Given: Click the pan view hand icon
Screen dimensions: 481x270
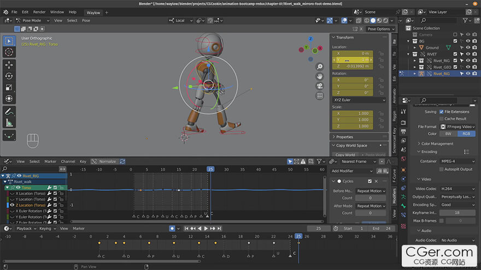Looking at the screenshot, I should [319, 76].
